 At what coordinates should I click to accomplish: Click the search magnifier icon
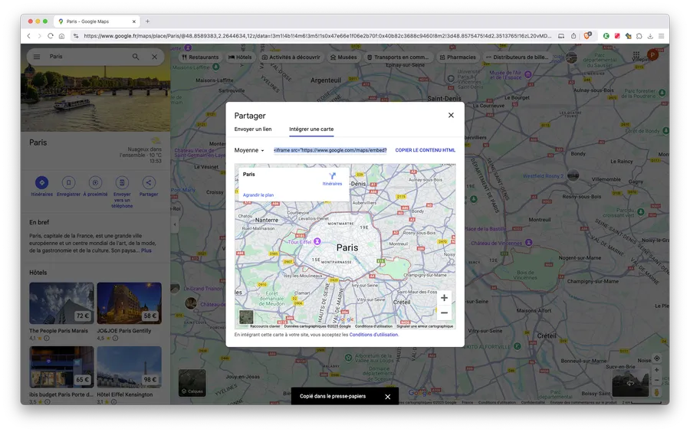[x=136, y=57]
